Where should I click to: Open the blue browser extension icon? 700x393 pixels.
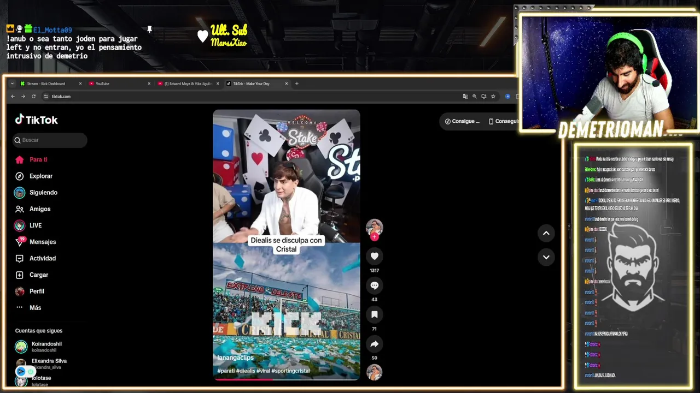coord(507,97)
